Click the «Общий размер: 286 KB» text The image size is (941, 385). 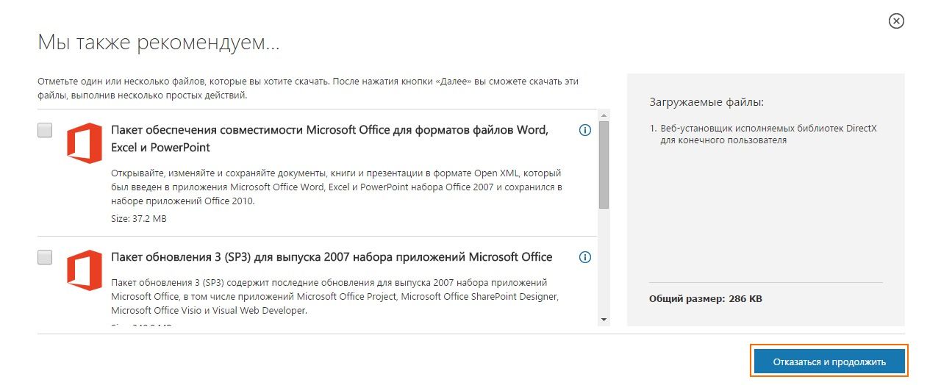click(711, 300)
